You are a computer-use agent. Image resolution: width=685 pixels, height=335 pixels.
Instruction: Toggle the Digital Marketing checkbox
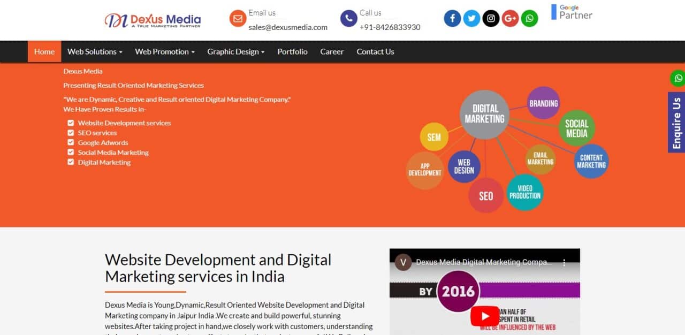tap(71, 162)
